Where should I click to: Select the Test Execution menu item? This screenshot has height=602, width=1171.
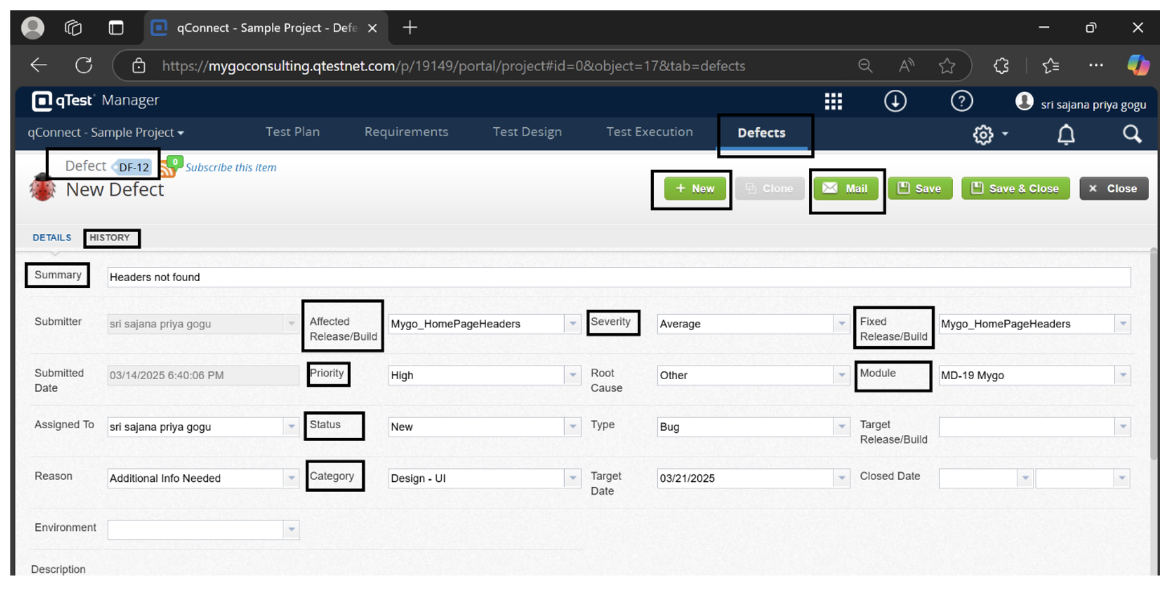tap(649, 132)
